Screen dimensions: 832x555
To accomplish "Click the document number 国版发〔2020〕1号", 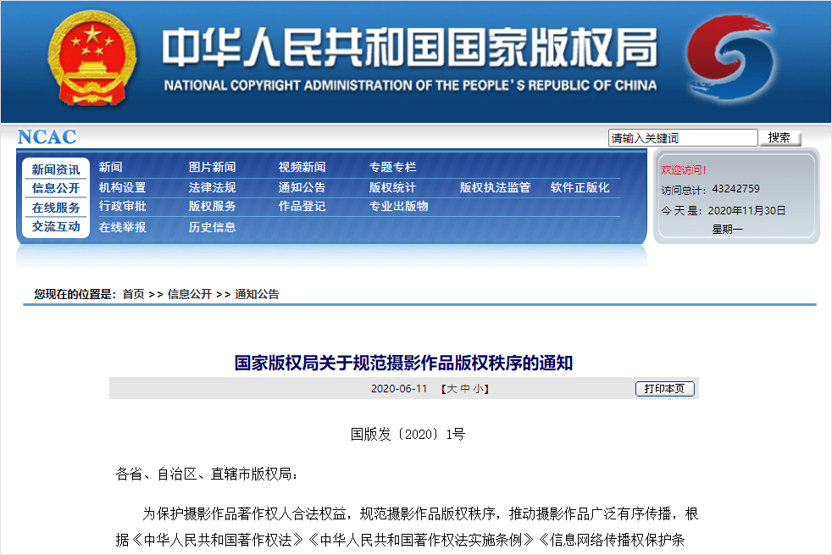I will pyautogui.click(x=408, y=434).
